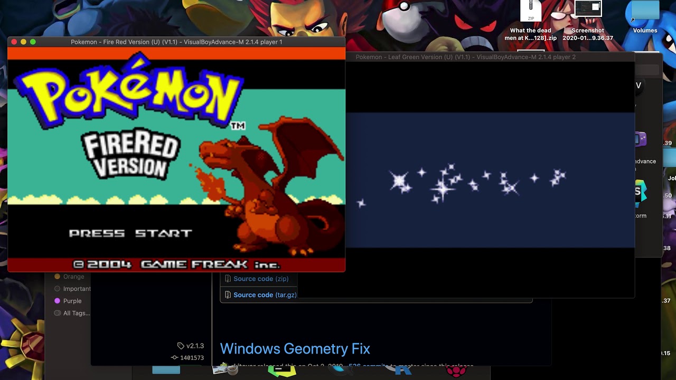676x380 pixels.
Task: Bring the Leaf Green player 2 window forward via title bar
Action: point(465,57)
